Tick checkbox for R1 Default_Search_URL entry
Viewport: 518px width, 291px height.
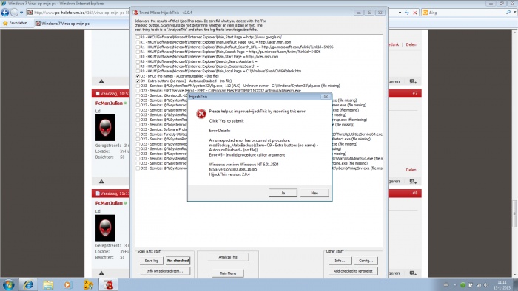[138, 47]
